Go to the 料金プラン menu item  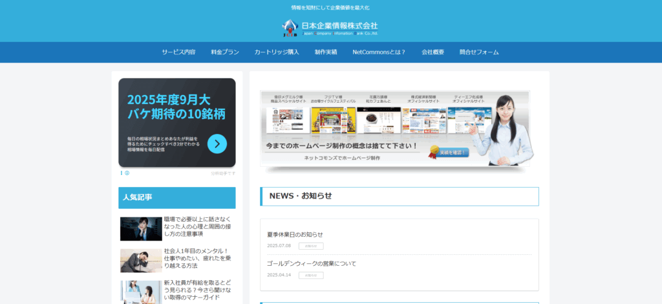pos(225,52)
